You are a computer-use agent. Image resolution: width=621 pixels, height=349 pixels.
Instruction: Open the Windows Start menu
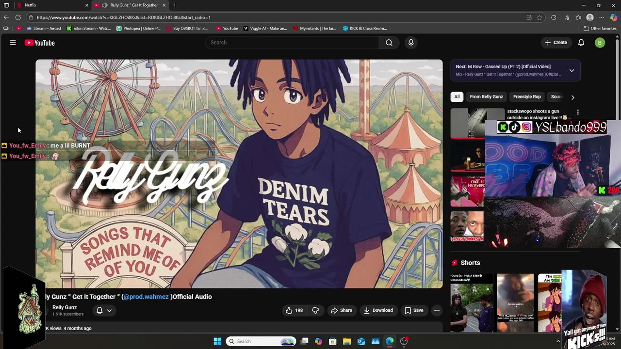tap(217, 341)
